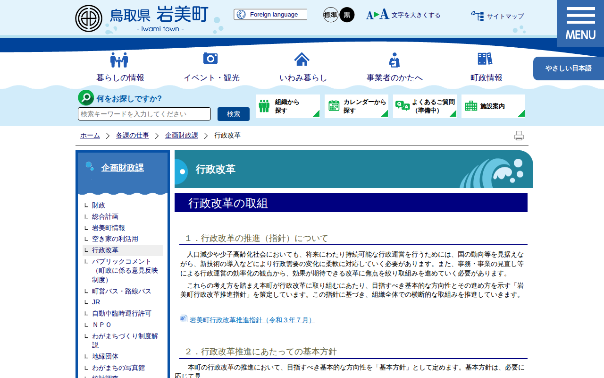The height and width of the screenshot is (378, 604).
Task: Open 企画財政課 sidebar heading
Action: tap(122, 168)
